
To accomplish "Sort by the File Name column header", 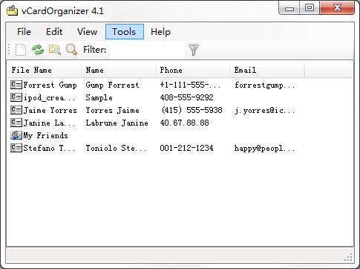I will [x=44, y=70].
